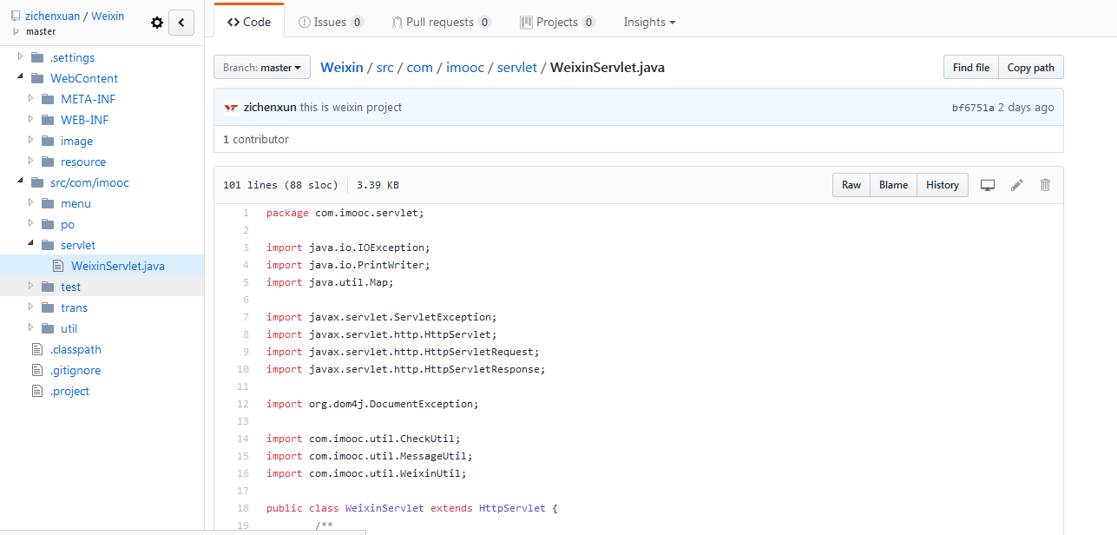Viewport: 1117px width, 535px height.
Task: Click the WEB-INF folder icon
Action: click(48, 120)
